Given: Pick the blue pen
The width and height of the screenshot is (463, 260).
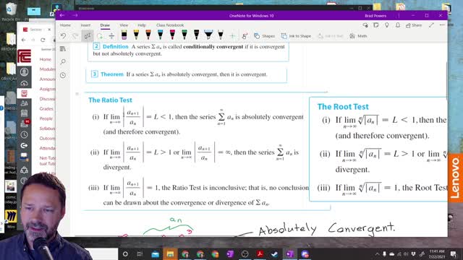Looking at the screenshot, I should [161, 35].
